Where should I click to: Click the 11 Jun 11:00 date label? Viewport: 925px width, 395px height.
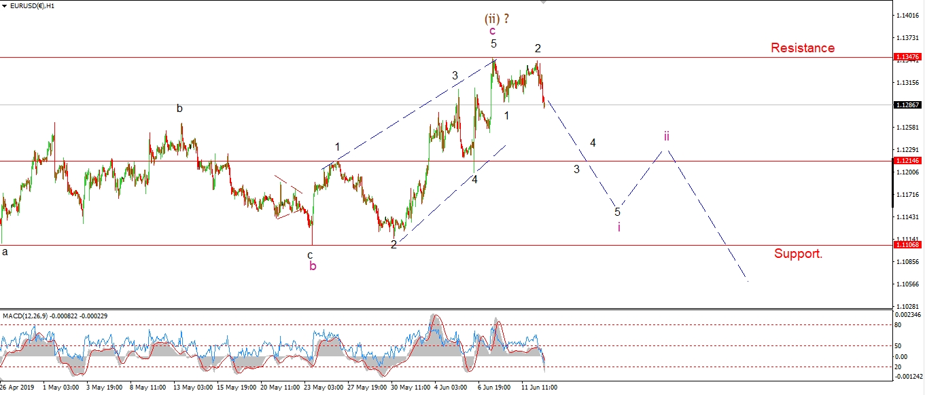[x=538, y=388]
